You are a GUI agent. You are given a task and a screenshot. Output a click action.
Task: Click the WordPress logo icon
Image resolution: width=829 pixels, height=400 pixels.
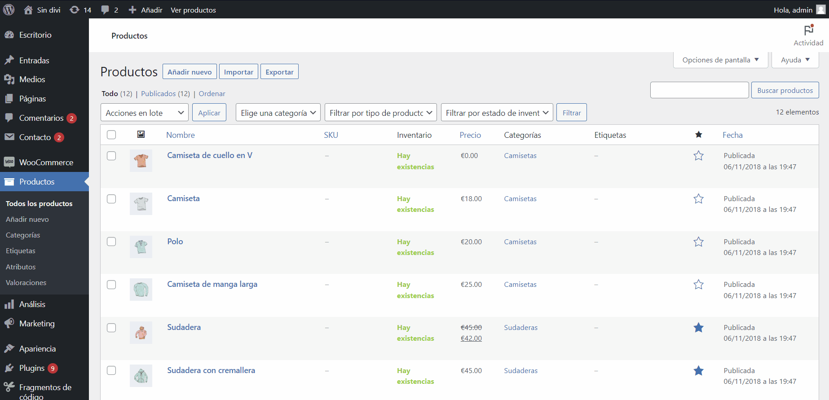click(9, 9)
